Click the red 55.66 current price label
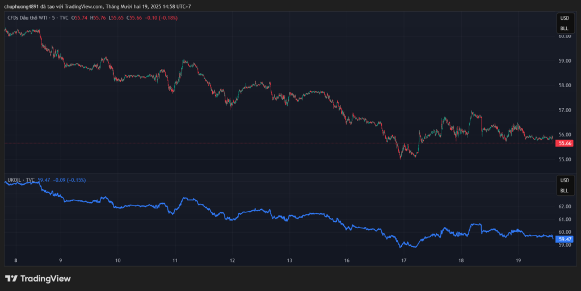 click(x=565, y=143)
